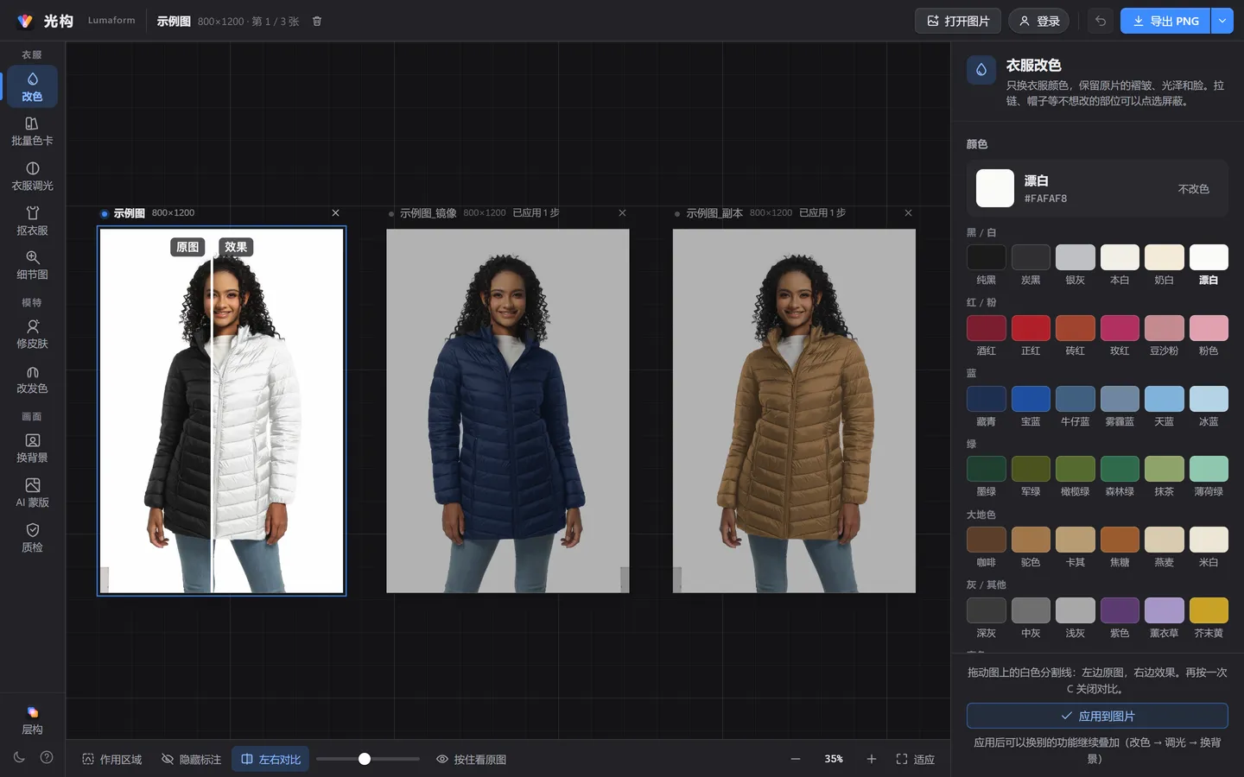The height and width of the screenshot is (777, 1244).
Task: Click 按住看原图 to view original
Action: (472, 759)
